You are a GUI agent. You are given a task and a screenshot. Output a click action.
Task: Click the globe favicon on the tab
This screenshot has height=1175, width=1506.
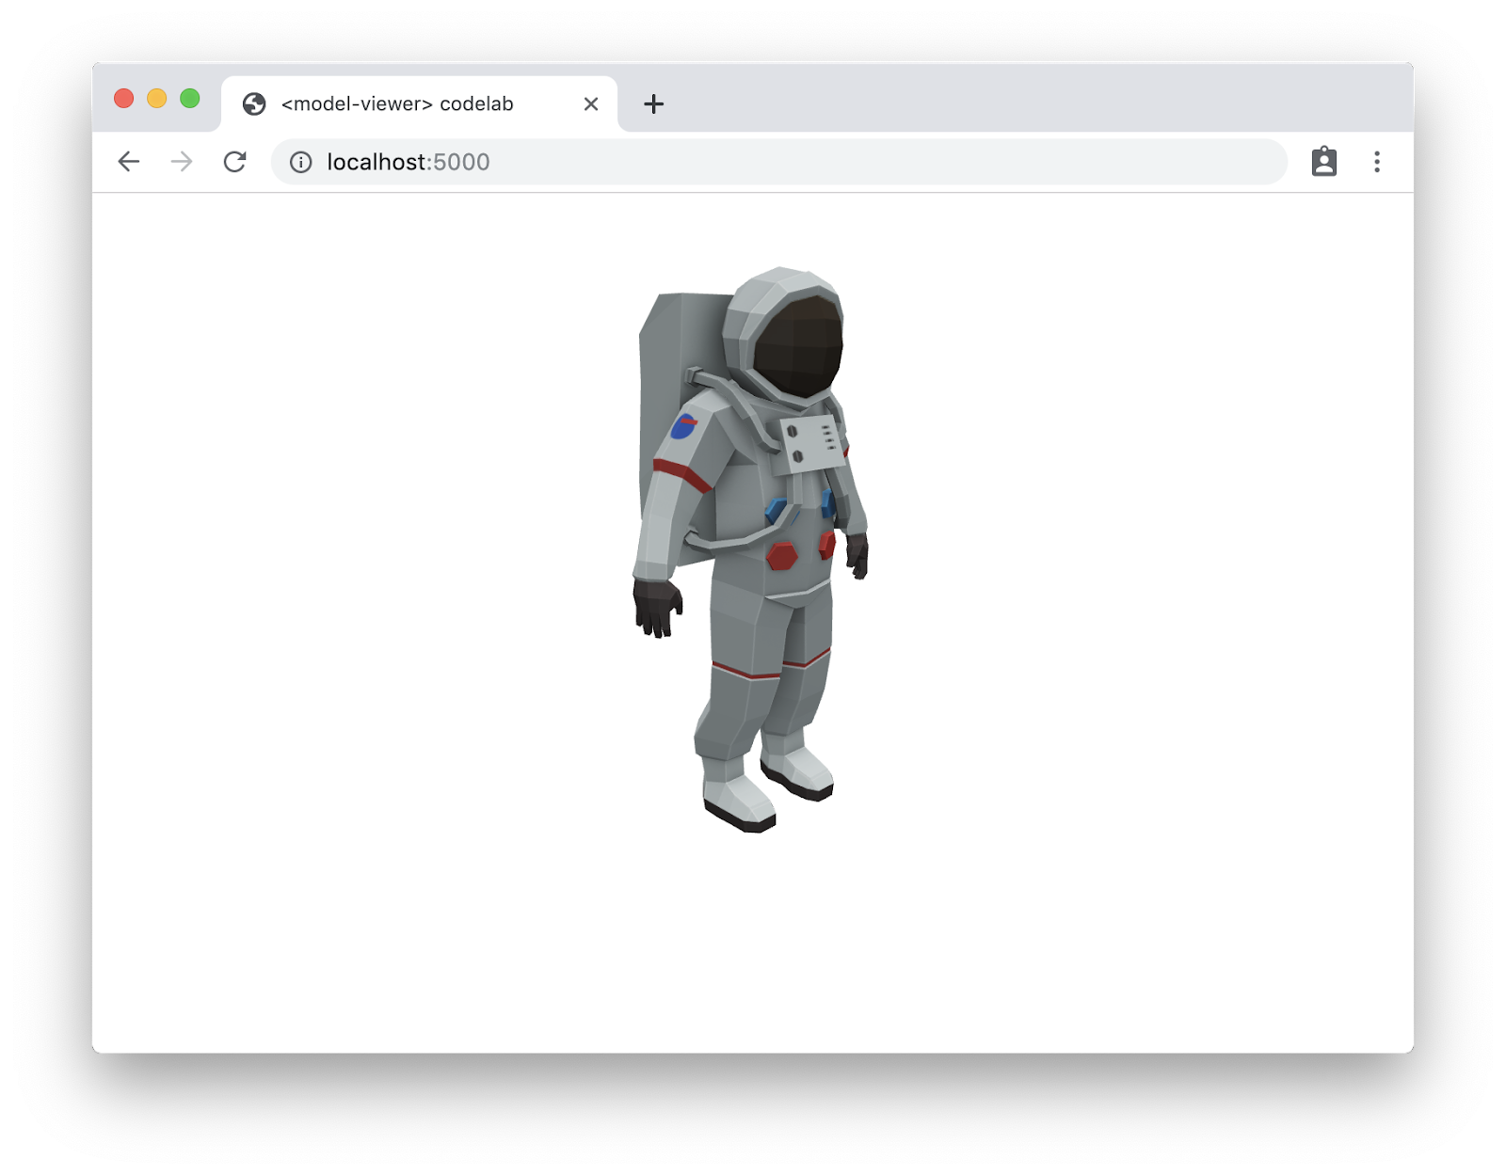tap(254, 103)
